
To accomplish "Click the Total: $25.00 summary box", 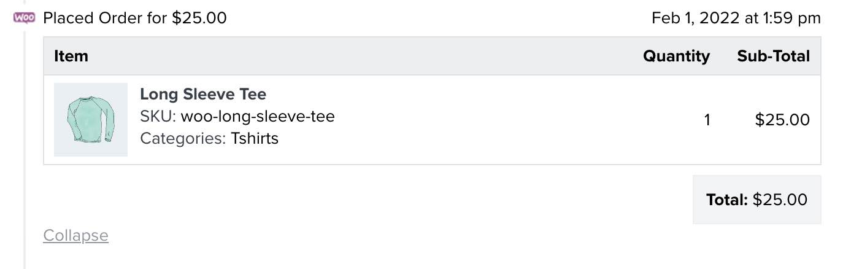I will 756,200.
